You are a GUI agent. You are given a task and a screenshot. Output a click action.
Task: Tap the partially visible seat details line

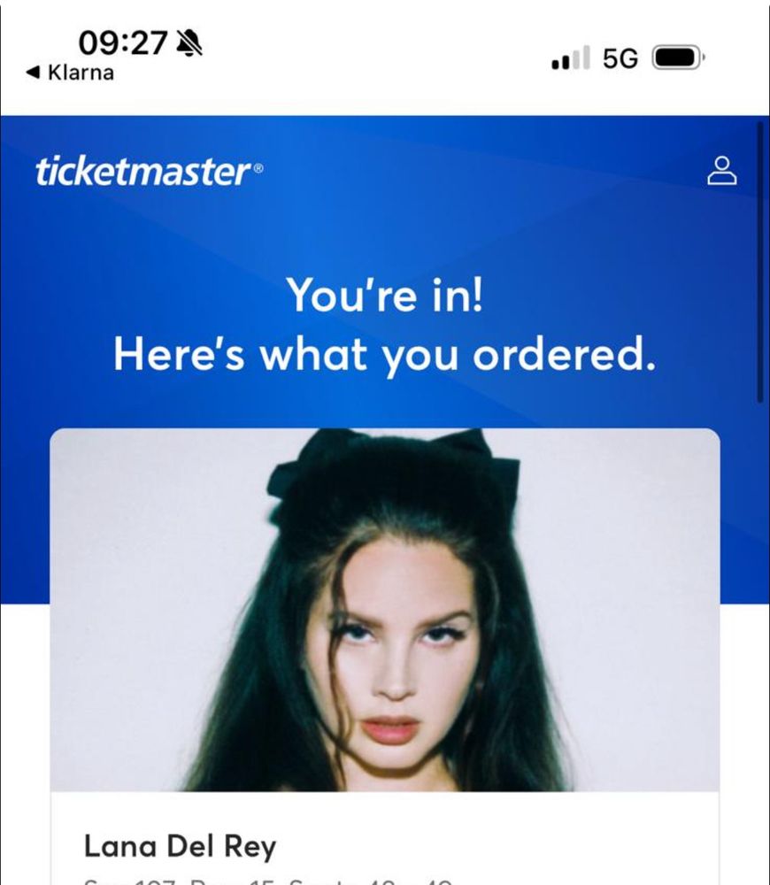268,881
